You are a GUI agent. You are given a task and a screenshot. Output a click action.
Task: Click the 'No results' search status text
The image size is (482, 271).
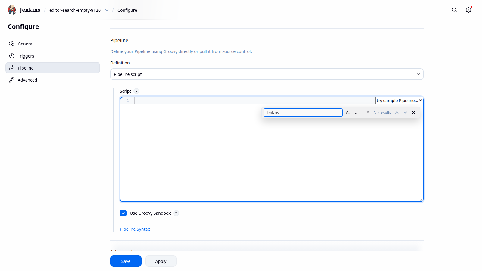coord(382,113)
